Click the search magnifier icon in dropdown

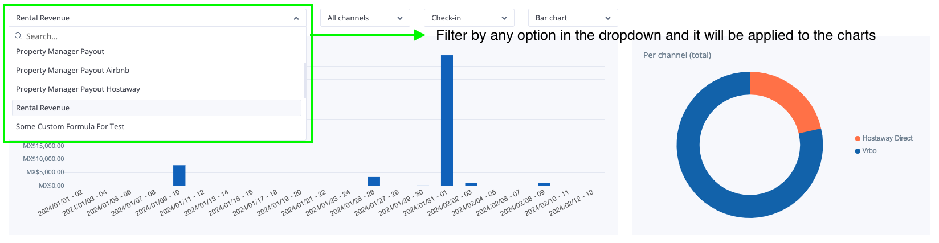(x=18, y=36)
